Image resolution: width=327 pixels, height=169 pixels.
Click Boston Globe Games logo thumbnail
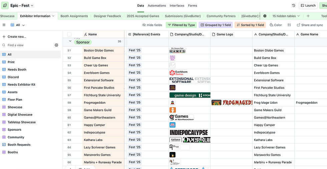pyautogui.click(x=177, y=50)
